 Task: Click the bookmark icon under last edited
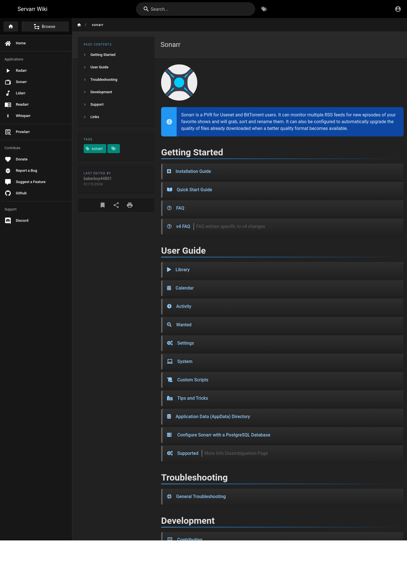103,205
